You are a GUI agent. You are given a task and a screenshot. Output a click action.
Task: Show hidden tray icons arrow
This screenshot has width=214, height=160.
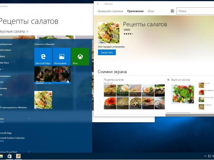tap(205, 156)
